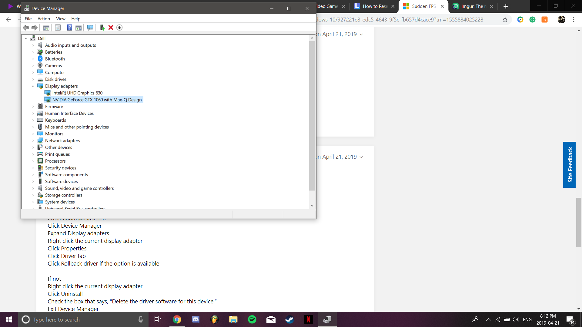
Task: Select the Keyboards tree item
Action: click(x=55, y=120)
